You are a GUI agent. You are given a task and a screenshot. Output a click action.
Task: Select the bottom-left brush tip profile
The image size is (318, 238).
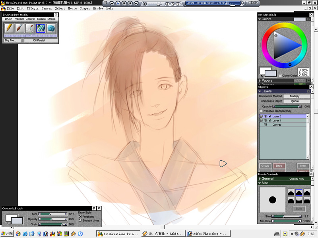291,200
